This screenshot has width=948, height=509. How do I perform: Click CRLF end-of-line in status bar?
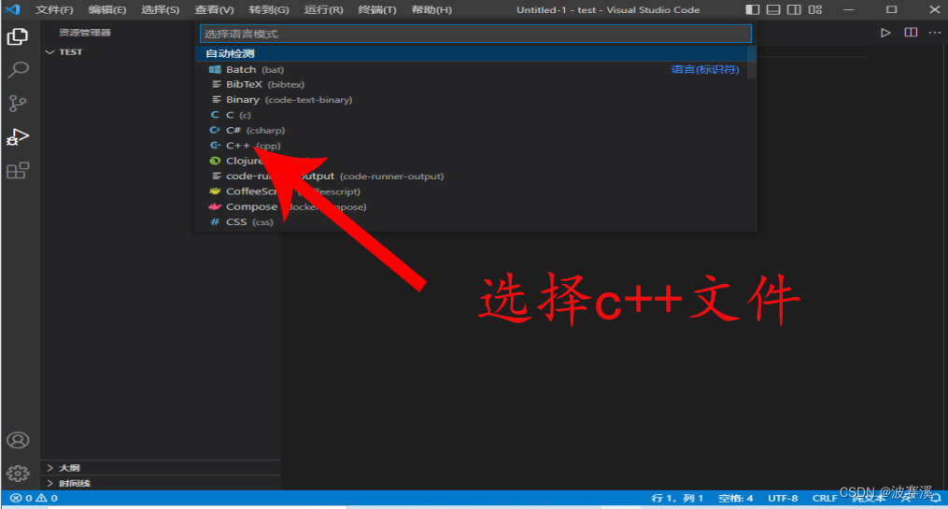pyautogui.click(x=825, y=498)
